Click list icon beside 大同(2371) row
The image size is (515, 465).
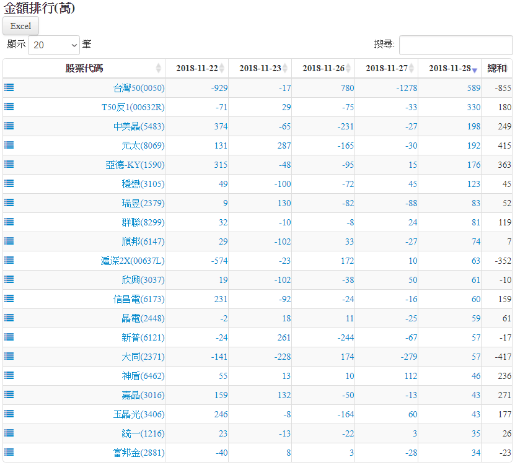(9, 357)
